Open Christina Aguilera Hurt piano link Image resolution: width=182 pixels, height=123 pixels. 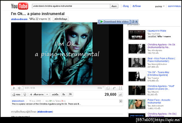[161, 88]
